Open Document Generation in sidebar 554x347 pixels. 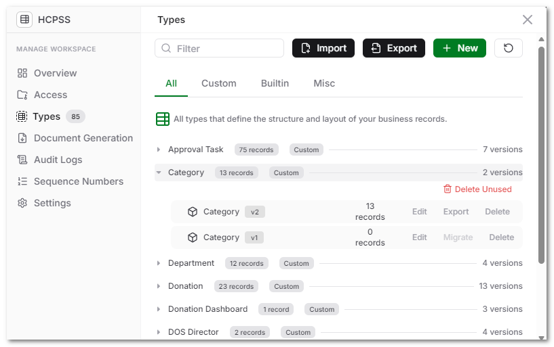(x=83, y=138)
